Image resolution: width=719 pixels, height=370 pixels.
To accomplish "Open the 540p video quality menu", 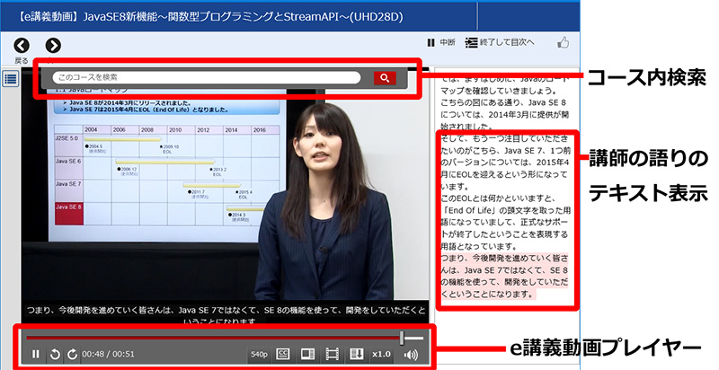I will click(x=259, y=354).
